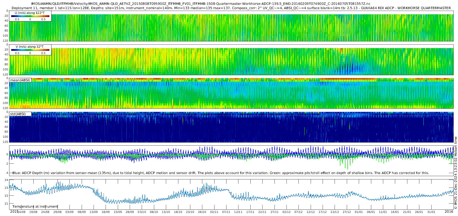Click the 2015 year label on time axis
The height and width of the screenshot is (216, 458).
tap(14, 211)
